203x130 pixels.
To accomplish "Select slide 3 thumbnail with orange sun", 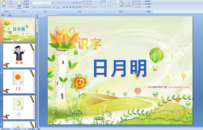I will pyautogui.click(x=19, y=81).
